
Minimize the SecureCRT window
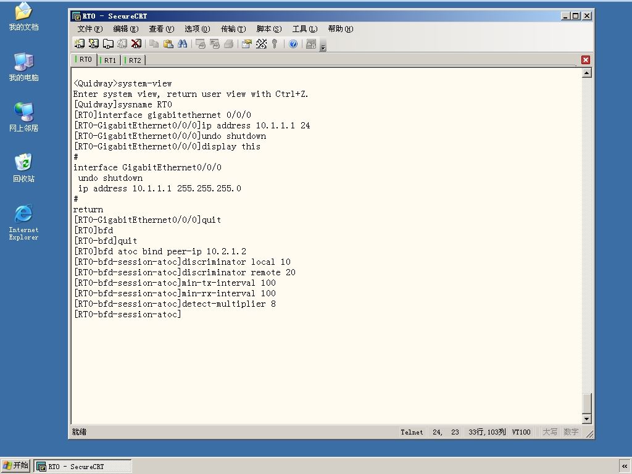(x=565, y=16)
